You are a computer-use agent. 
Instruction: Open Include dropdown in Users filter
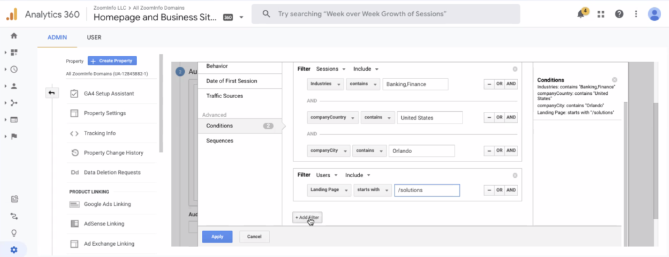(x=357, y=175)
